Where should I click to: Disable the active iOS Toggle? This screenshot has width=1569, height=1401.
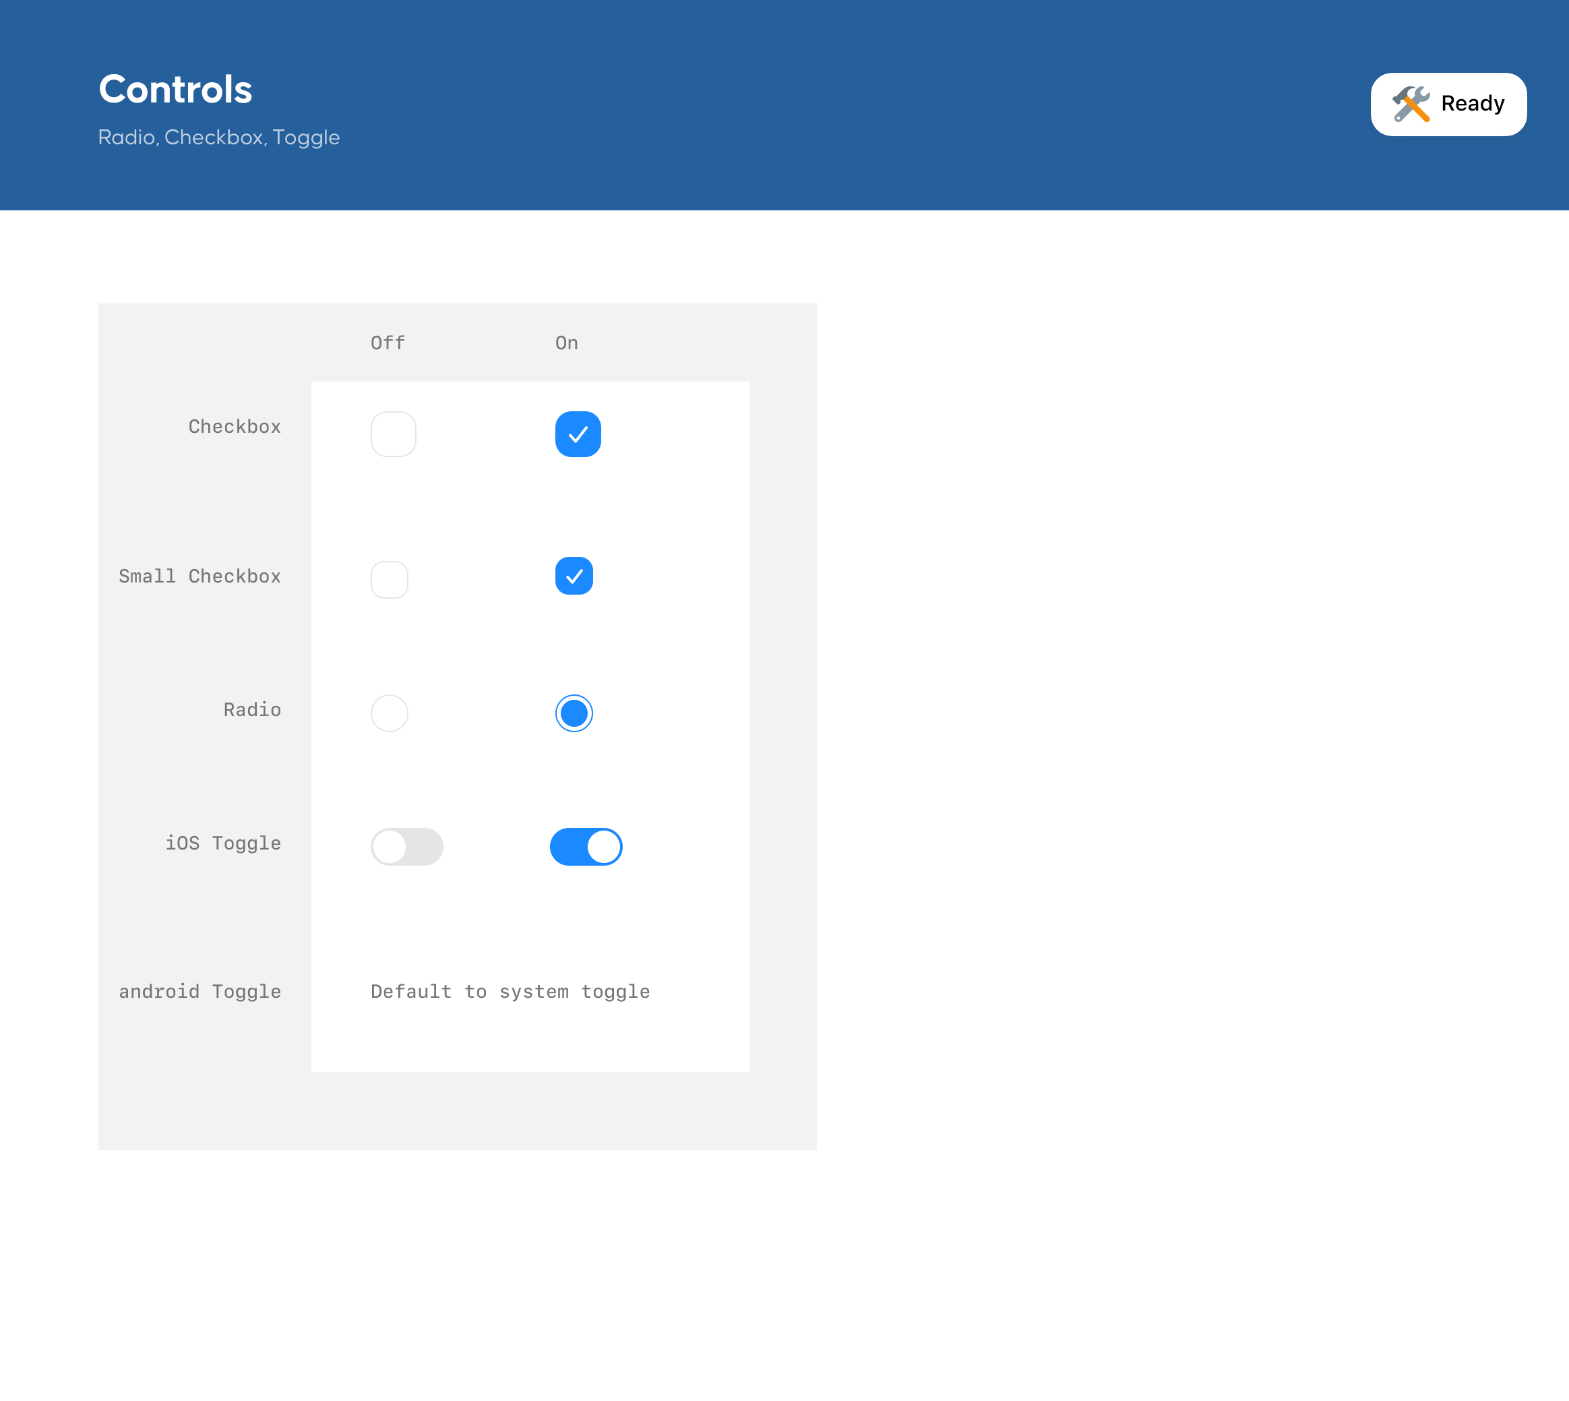[x=586, y=847]
